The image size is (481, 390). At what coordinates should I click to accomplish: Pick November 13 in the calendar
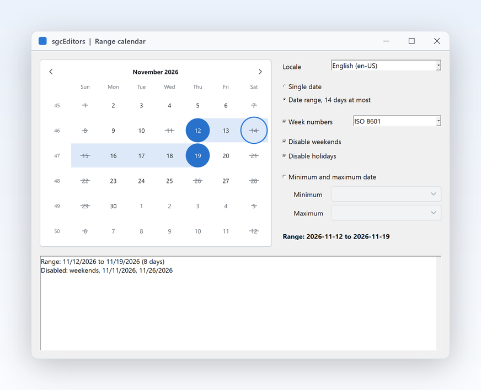(x=226, y=131)
